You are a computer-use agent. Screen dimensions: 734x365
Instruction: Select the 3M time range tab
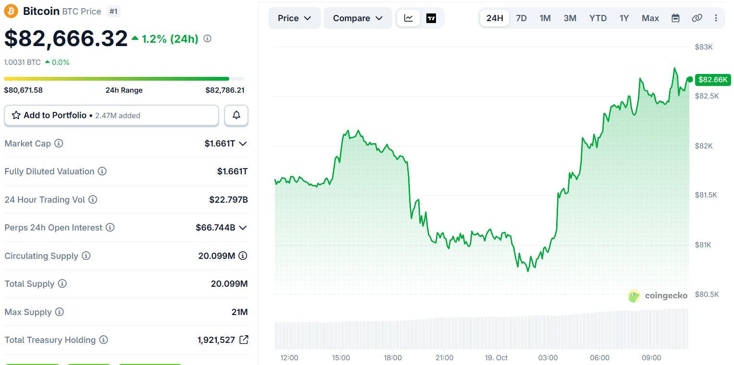click(570, 18)
